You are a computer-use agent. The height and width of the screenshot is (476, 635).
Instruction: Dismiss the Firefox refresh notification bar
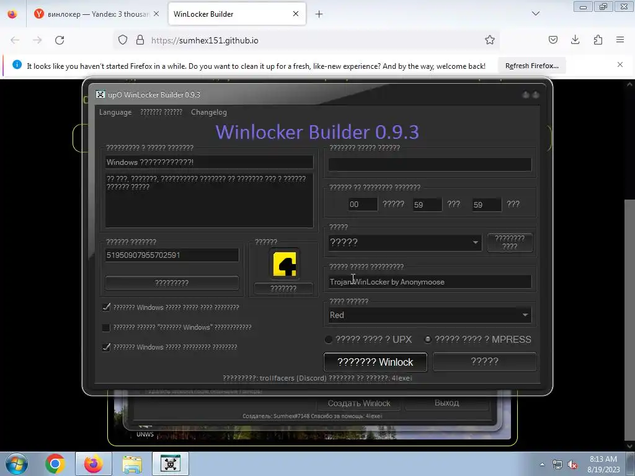(x=620, y=64)
